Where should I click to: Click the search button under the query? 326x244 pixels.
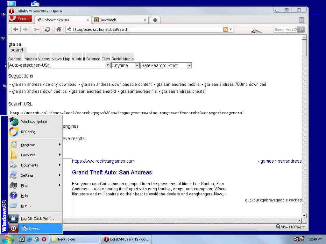point(18,50)
